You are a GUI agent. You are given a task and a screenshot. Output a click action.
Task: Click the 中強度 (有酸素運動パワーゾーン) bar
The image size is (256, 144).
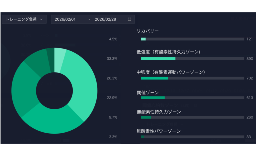tap(192, 78)
